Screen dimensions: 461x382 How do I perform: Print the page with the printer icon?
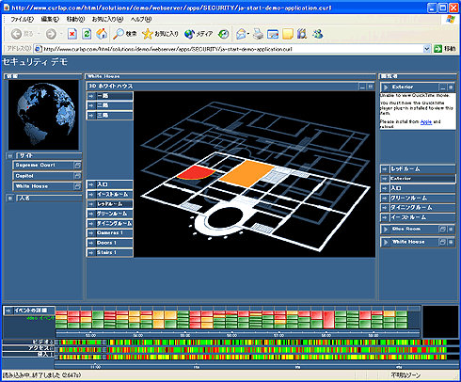pyautogui.click(x=258, y=34)
